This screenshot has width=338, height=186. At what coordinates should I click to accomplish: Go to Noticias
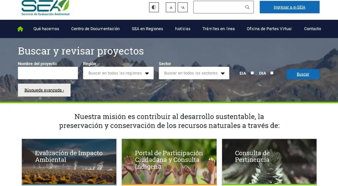(183, 29)
